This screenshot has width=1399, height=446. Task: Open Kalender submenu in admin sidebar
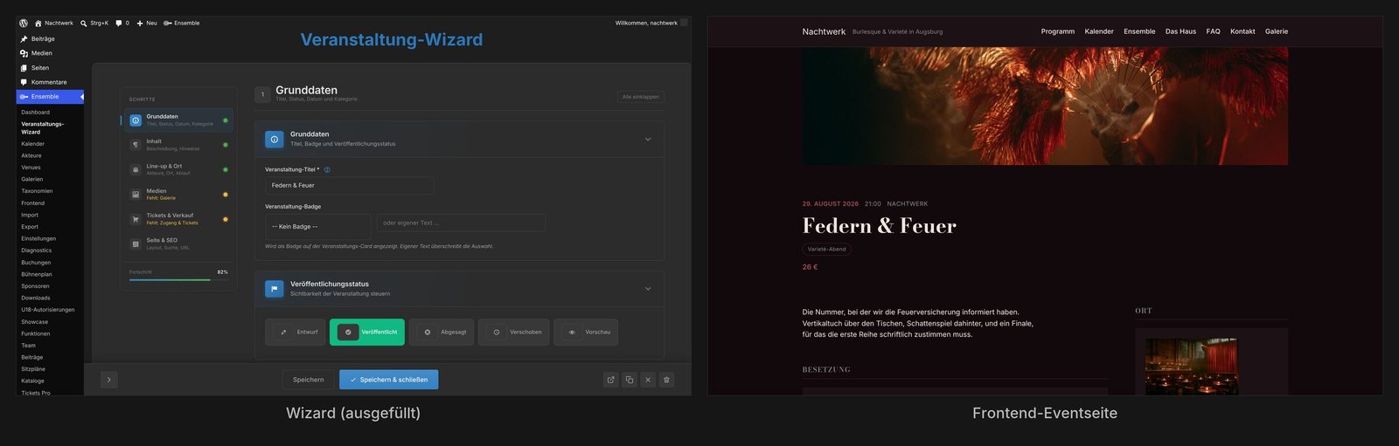click(x=33, y=144)
